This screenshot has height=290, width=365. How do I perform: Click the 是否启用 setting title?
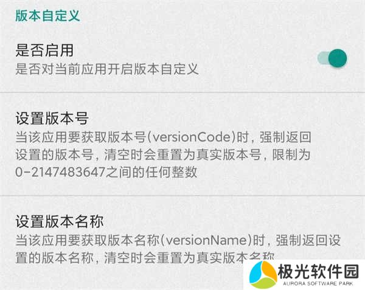(x=44, y=50)
